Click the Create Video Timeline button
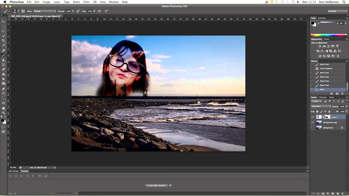The height and width of the screenshot is (196, 349). click(x=157, y=186)
